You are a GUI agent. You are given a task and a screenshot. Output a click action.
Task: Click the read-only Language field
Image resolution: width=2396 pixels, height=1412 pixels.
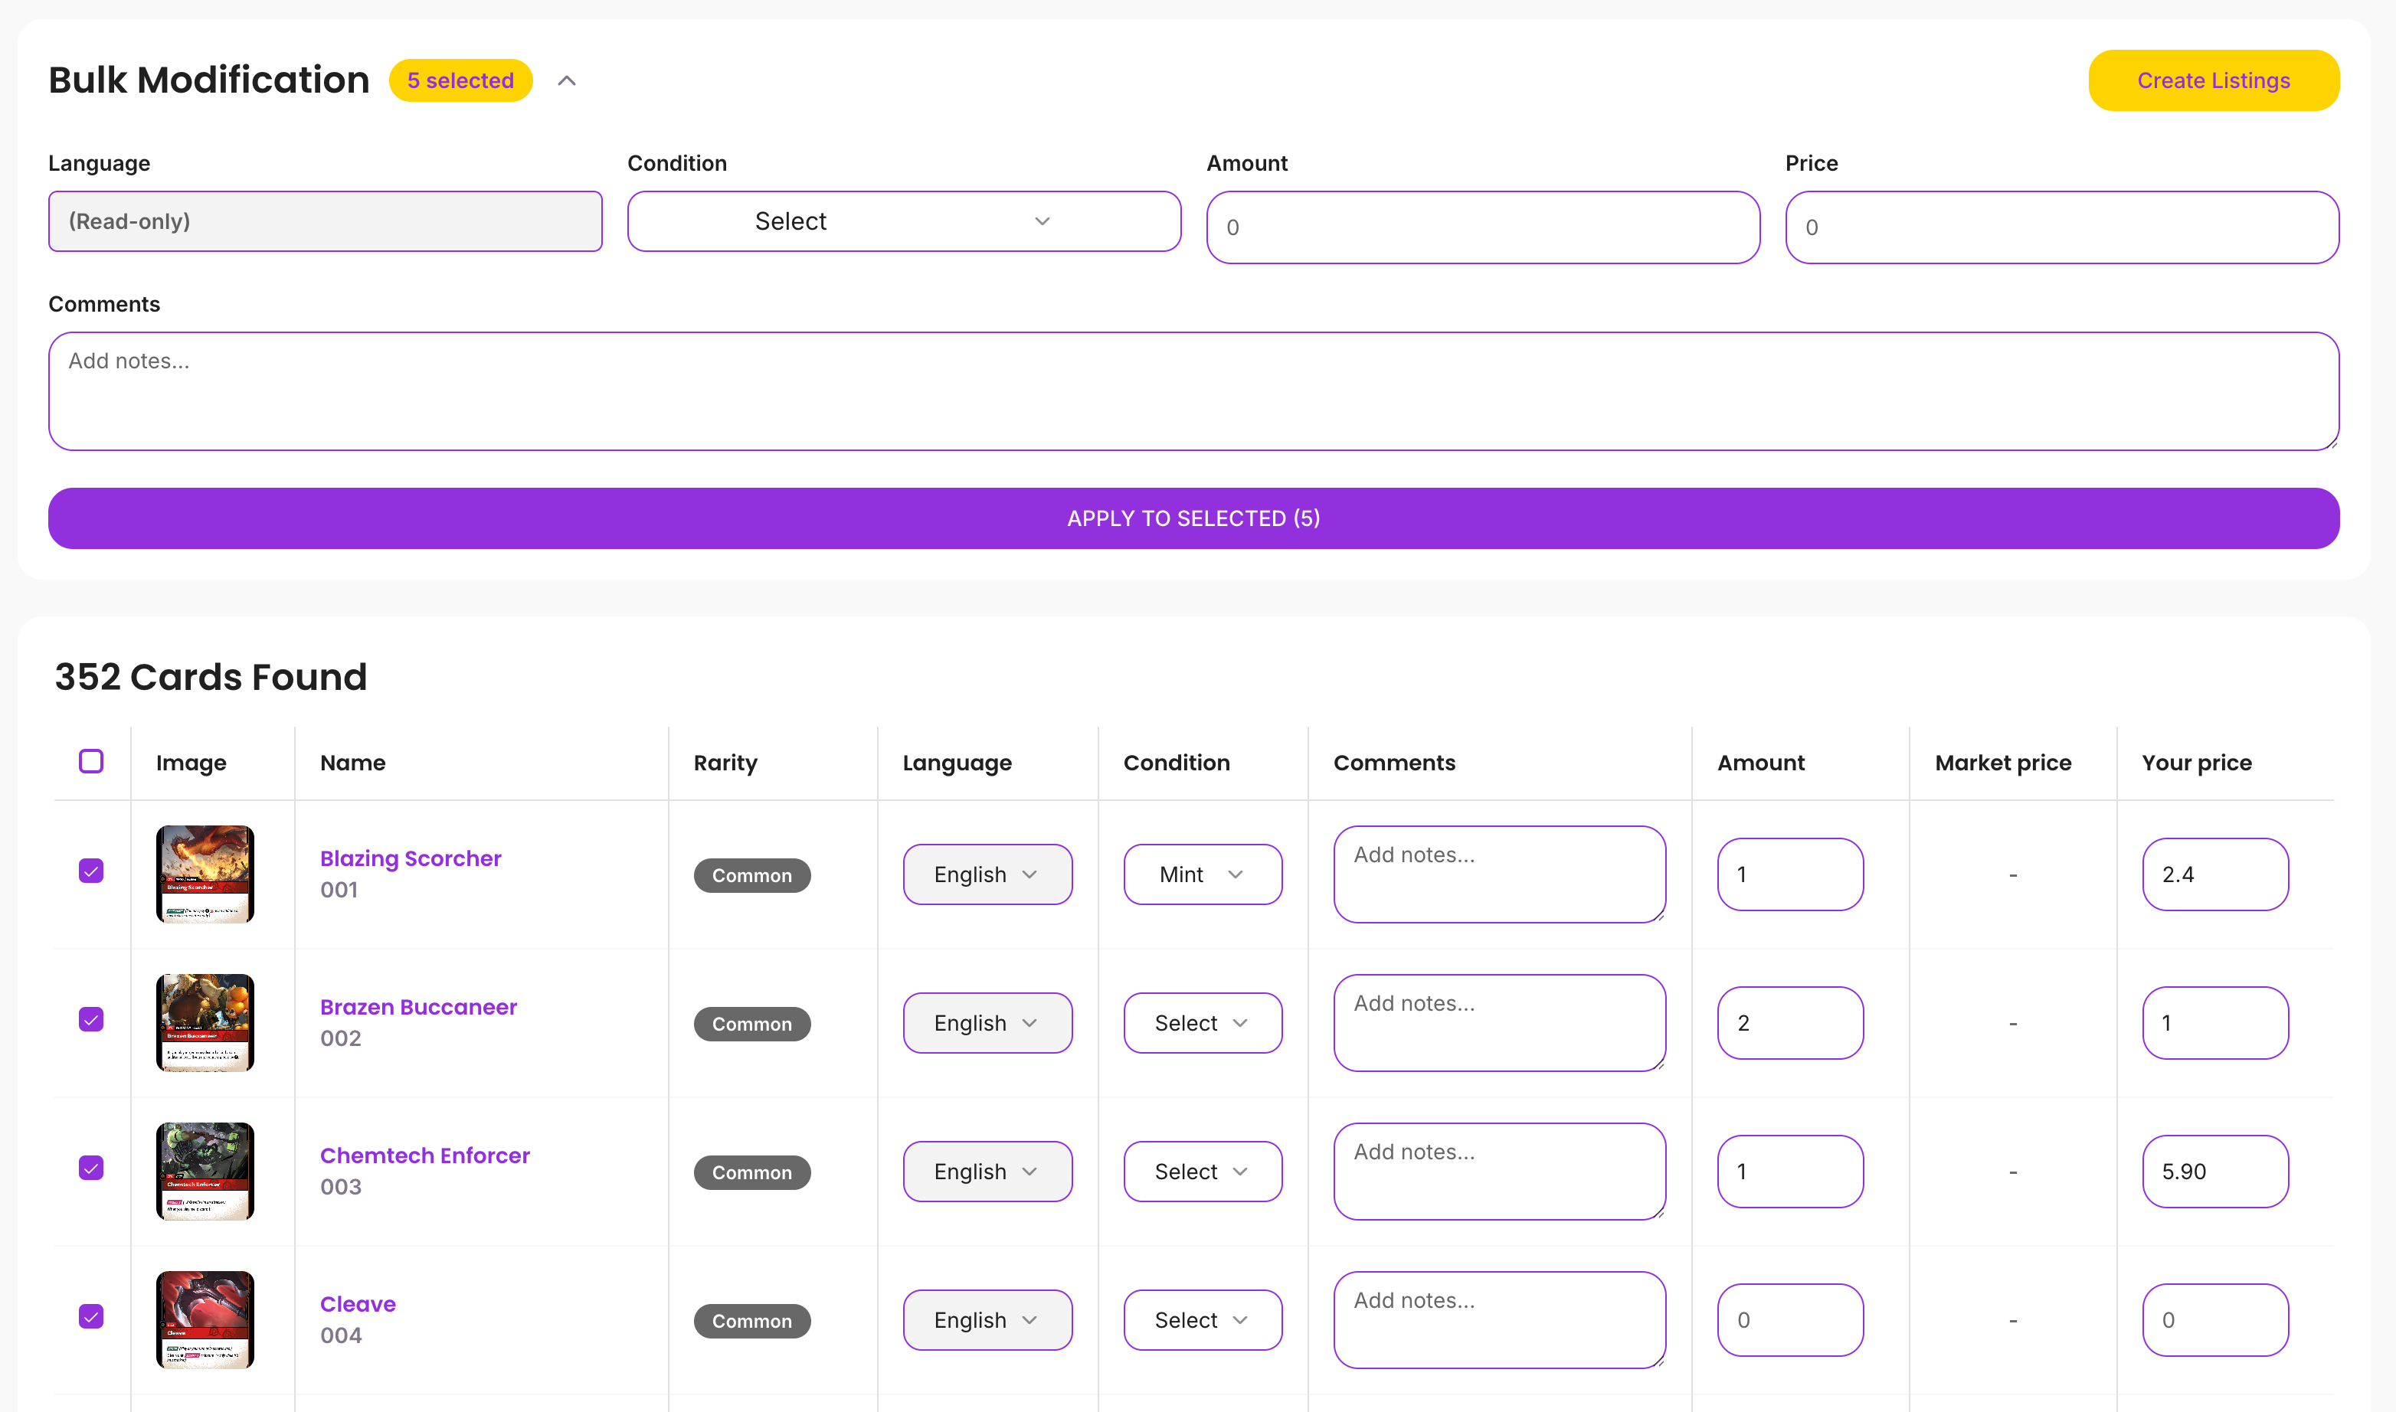325,222
